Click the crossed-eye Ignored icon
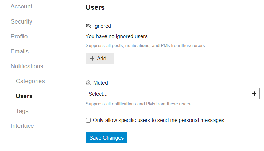 [88, 26]
